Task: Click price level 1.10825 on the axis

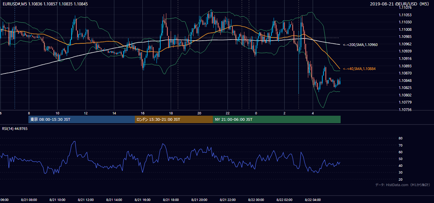Action: click(405, 88)
